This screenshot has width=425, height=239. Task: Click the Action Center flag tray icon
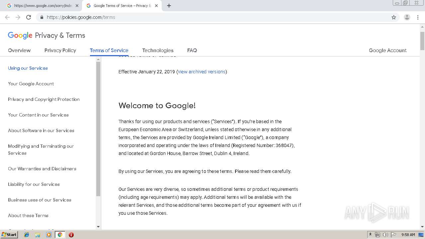tap(393, 235)
